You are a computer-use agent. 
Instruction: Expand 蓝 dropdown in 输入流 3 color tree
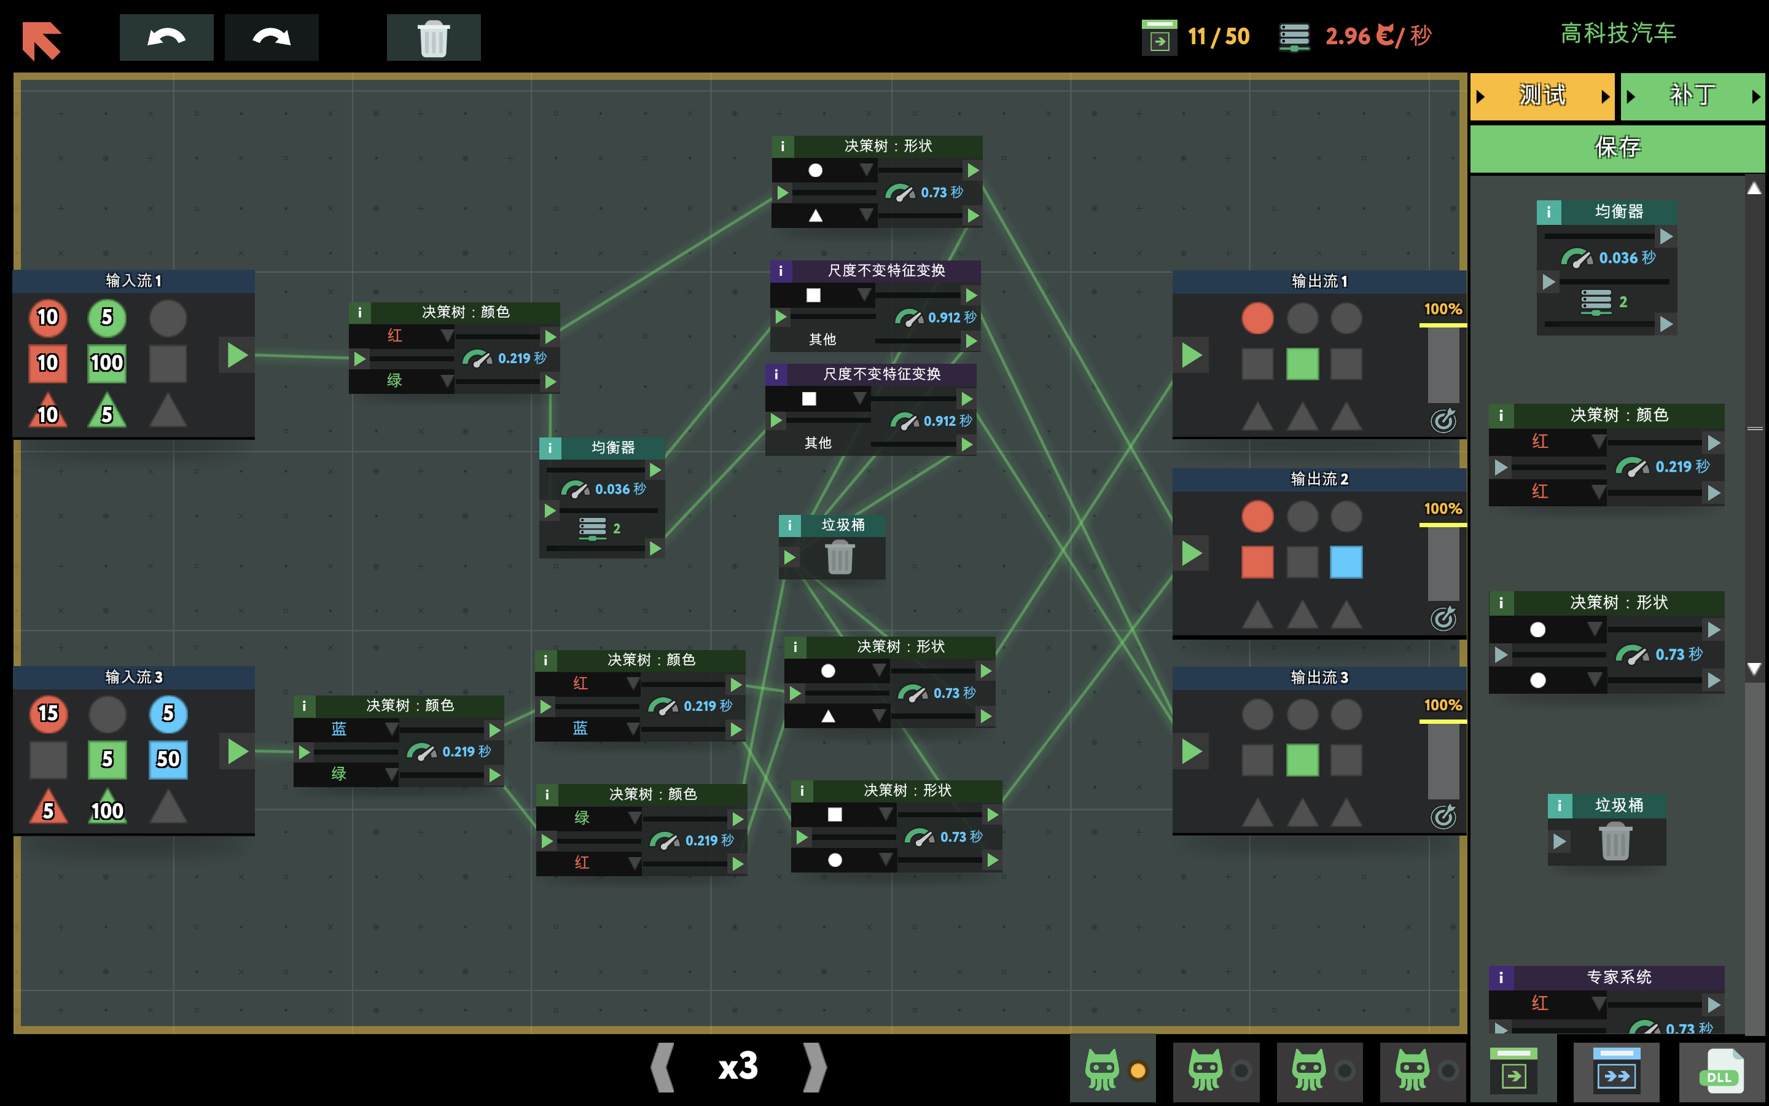pyautogui.click(x=391, y=729)
